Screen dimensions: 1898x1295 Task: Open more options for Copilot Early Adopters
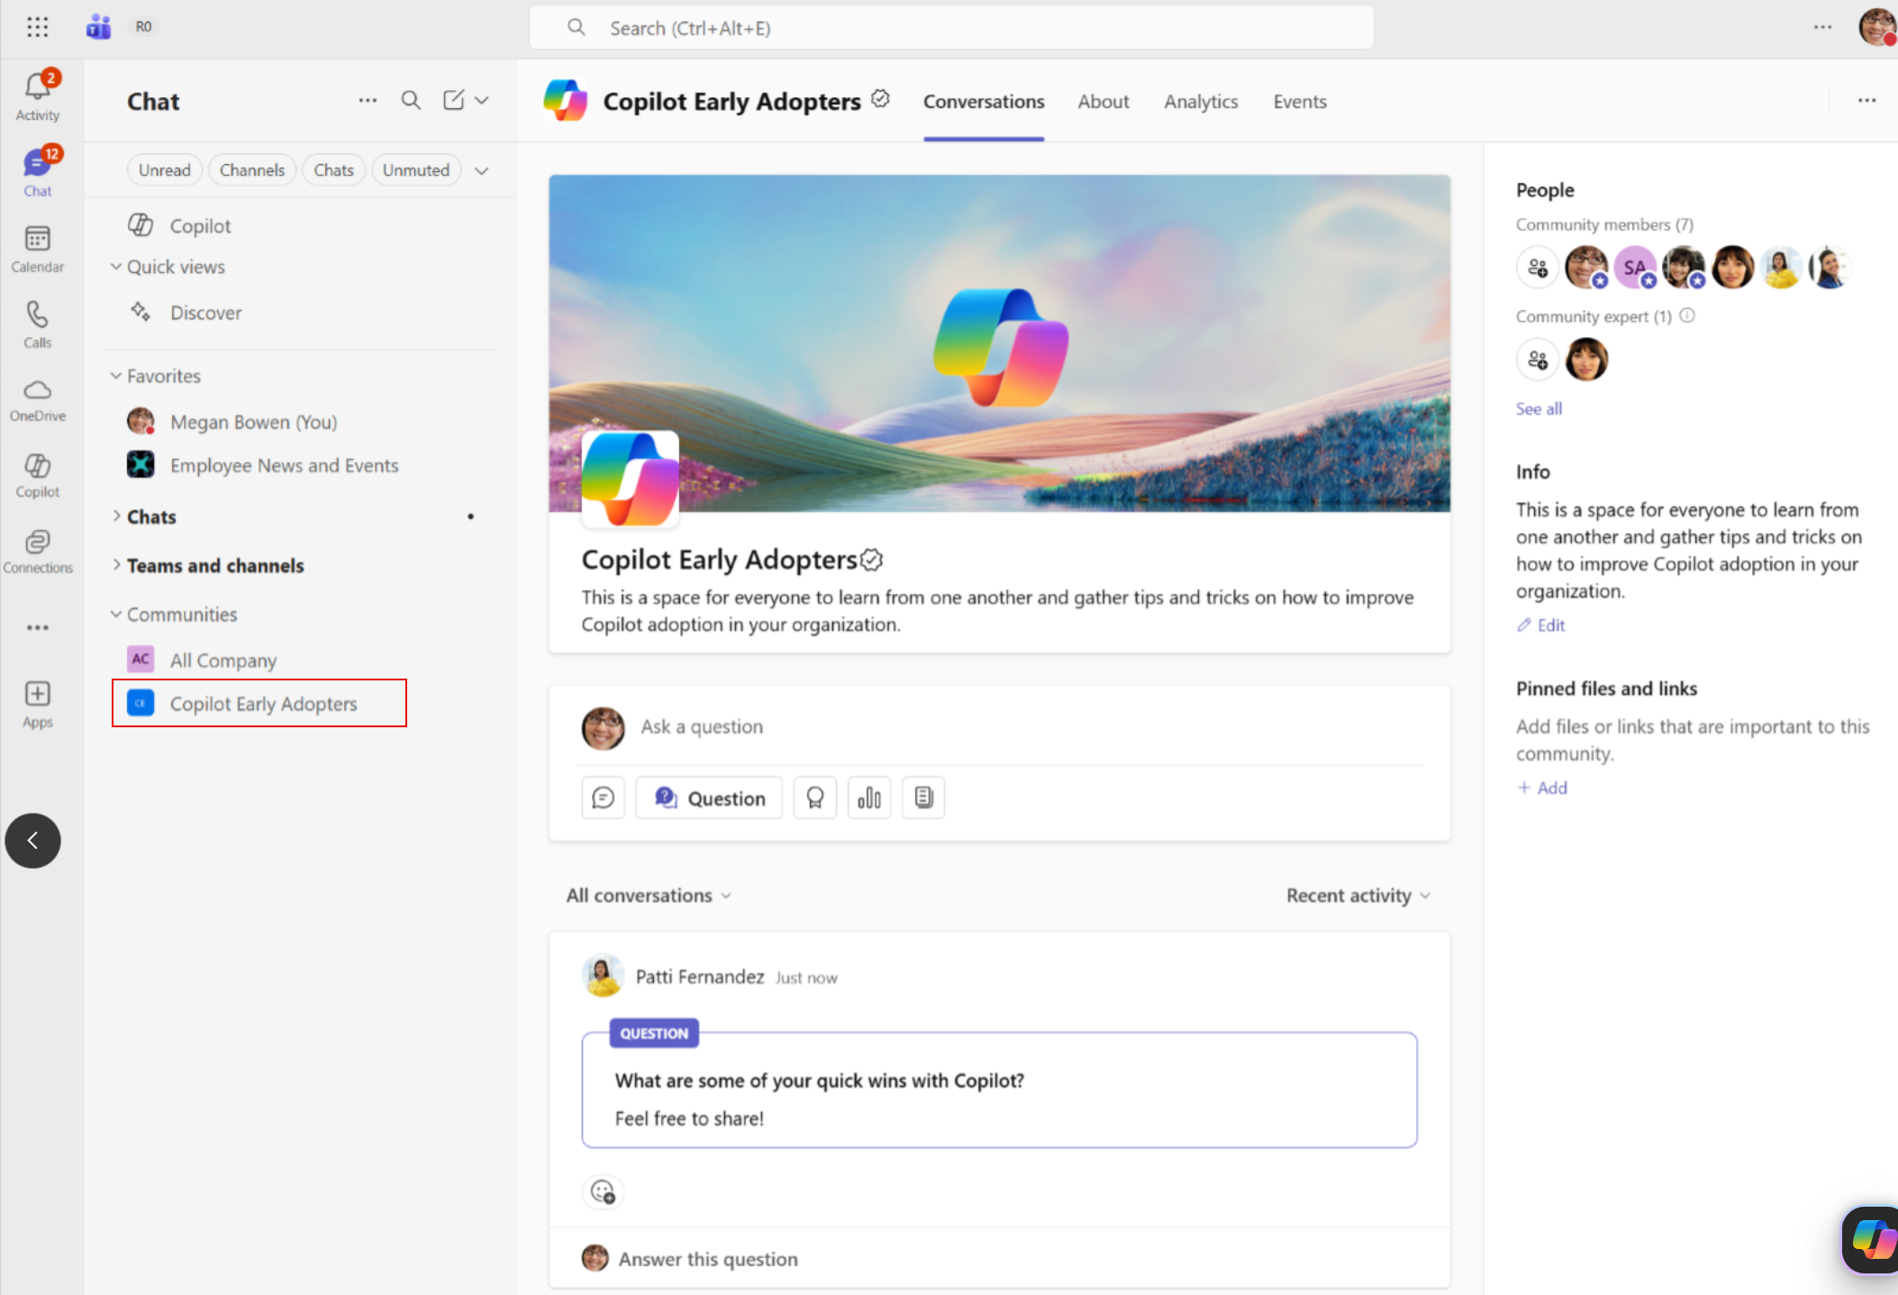1866,100
